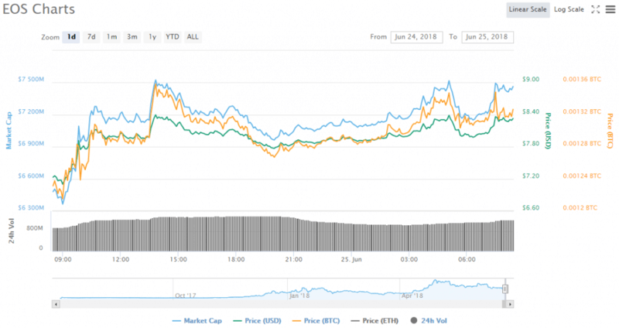Show ALL time range
This screenshot has width=619, height=328.
pyautogui.click(x=193, y=36)
